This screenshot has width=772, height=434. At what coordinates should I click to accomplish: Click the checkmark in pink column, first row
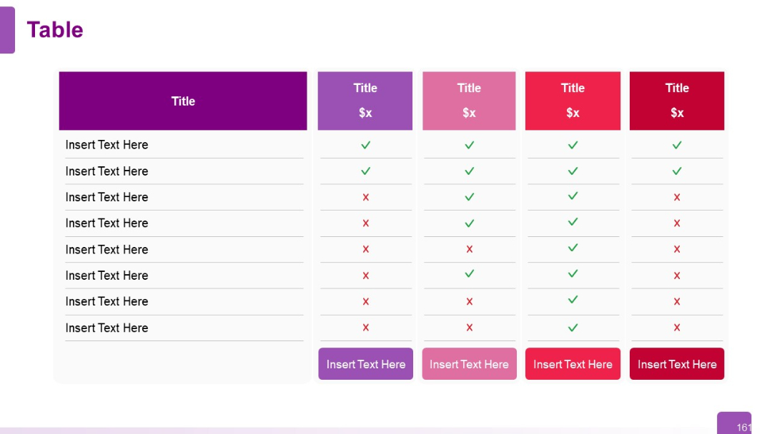click(x=469, y=145)
